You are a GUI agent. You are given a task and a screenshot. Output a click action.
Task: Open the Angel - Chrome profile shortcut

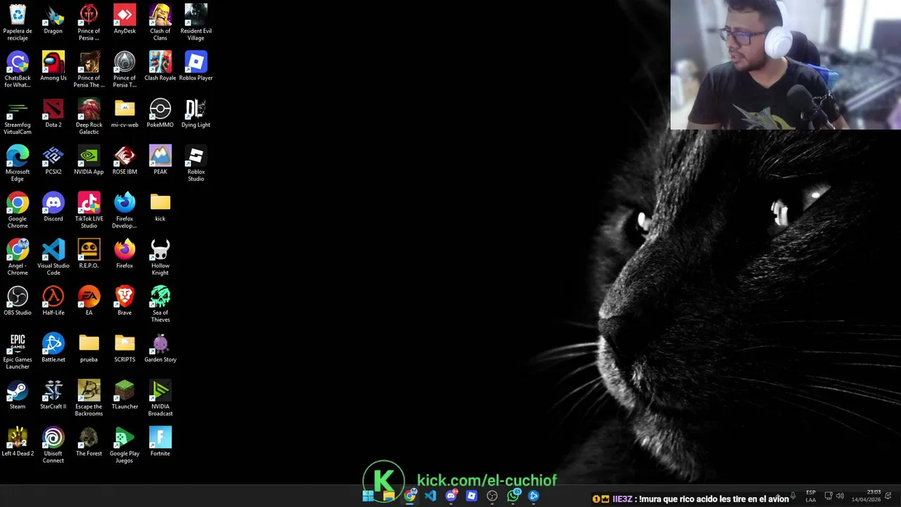click(18, 256)
